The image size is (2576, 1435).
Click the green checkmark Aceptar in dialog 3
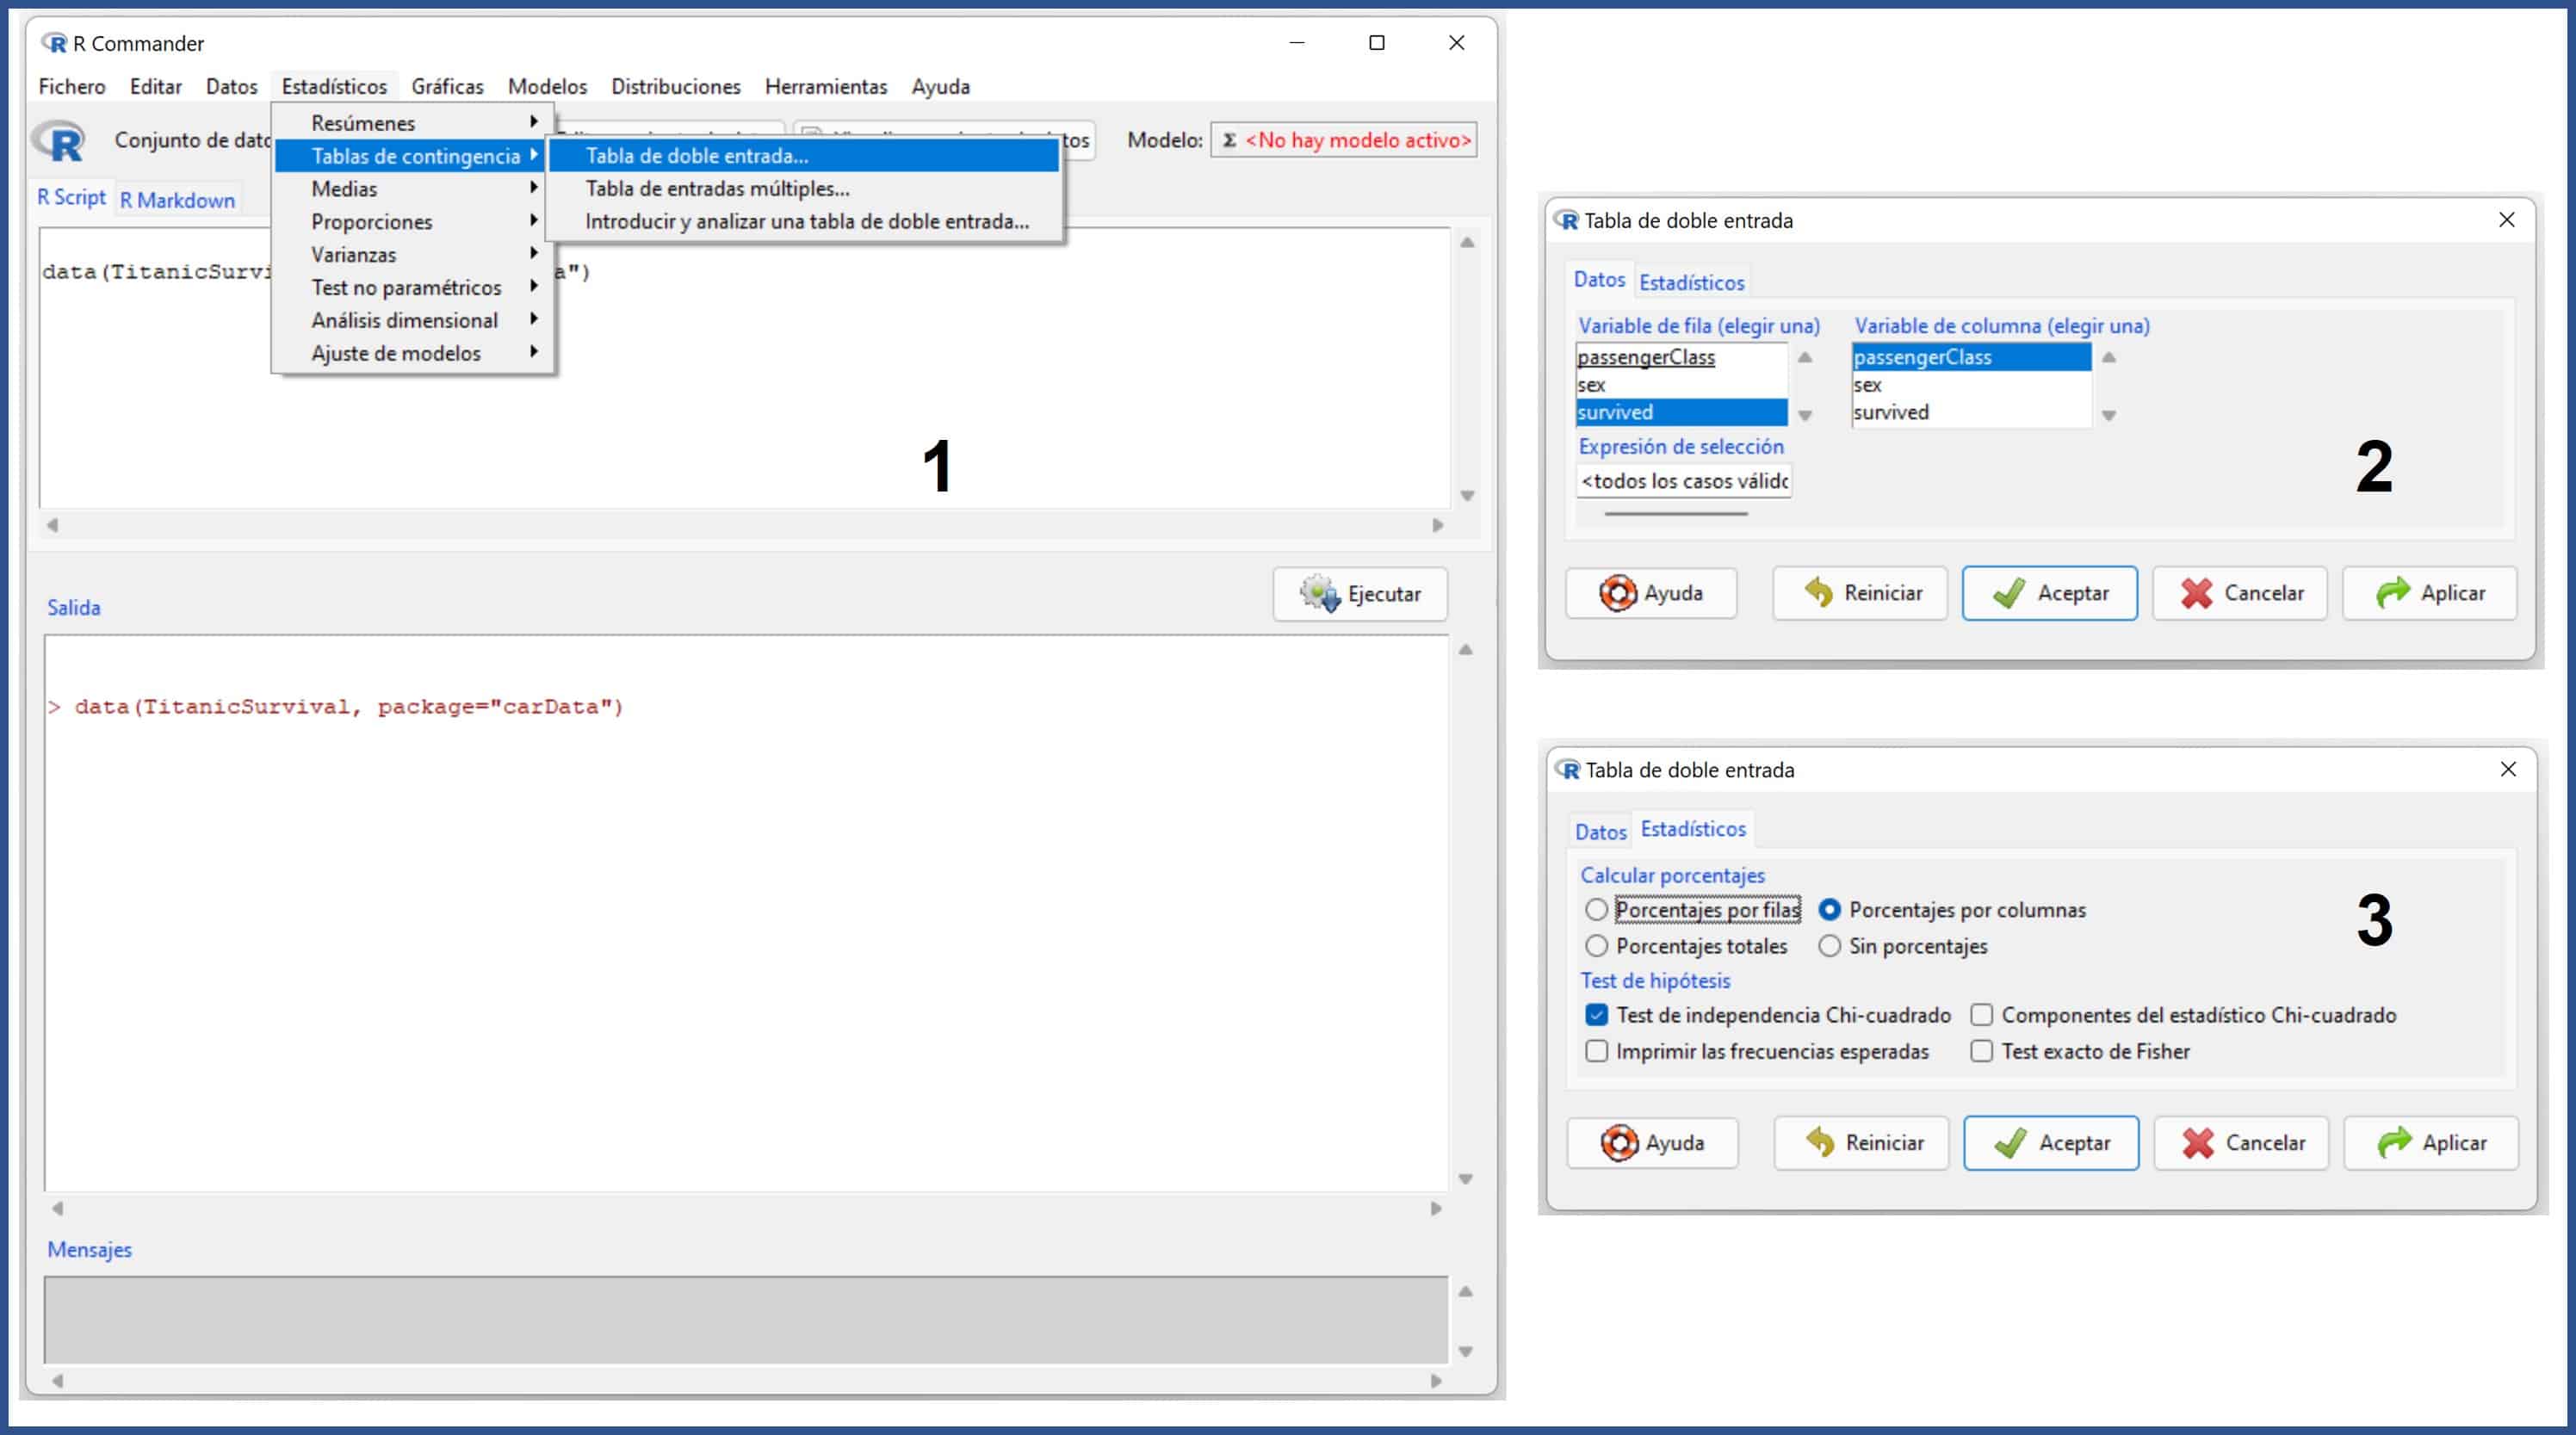click(2010, 1143)
